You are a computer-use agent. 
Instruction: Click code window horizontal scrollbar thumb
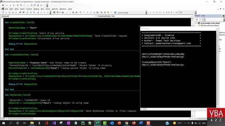coord(21,118)
